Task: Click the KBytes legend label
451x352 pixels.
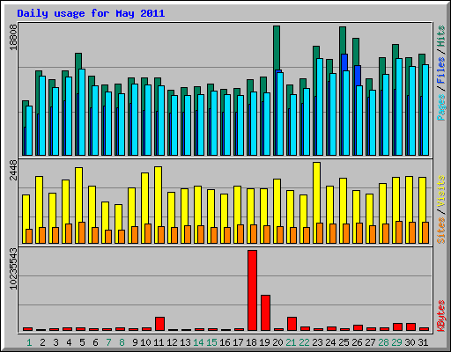Action: click(441, 316)
